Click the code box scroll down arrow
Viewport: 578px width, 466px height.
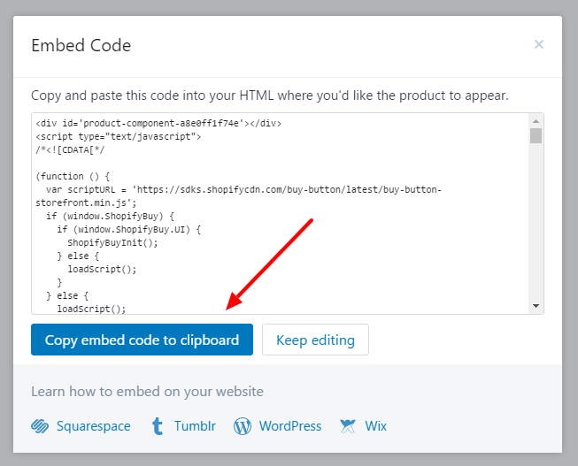(536, 305)
